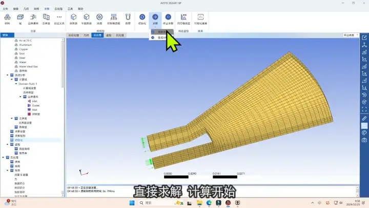Switch to the 后处理 viewport tab
Viewport: 369px width, 208px height.
click(x=120, y=35)
